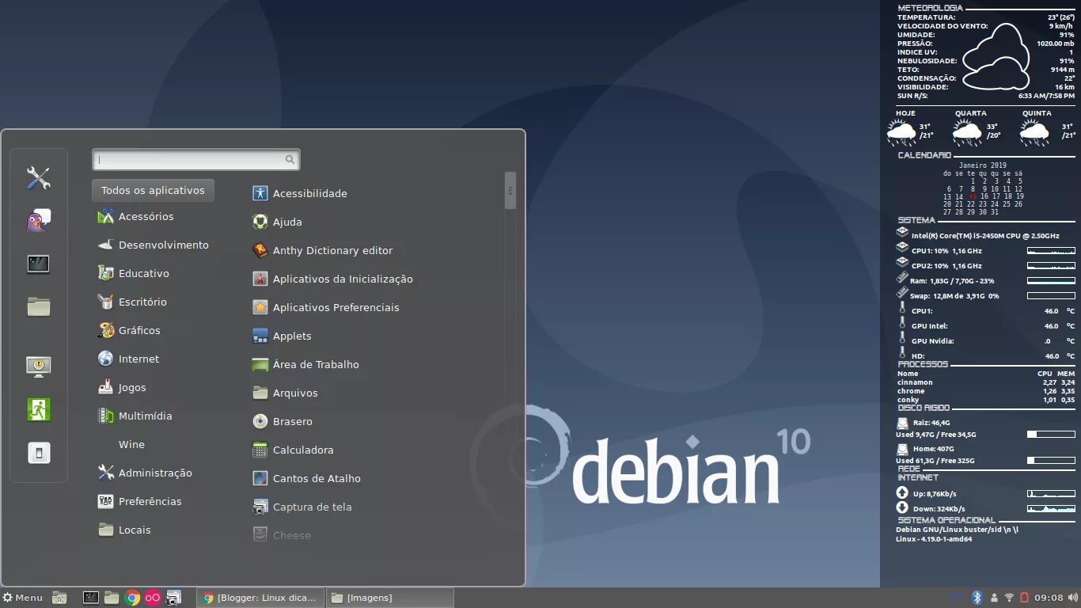Open Aplicativos da Inicialização
This screenshot has width=1081, height=608.
tap(332, 279)
